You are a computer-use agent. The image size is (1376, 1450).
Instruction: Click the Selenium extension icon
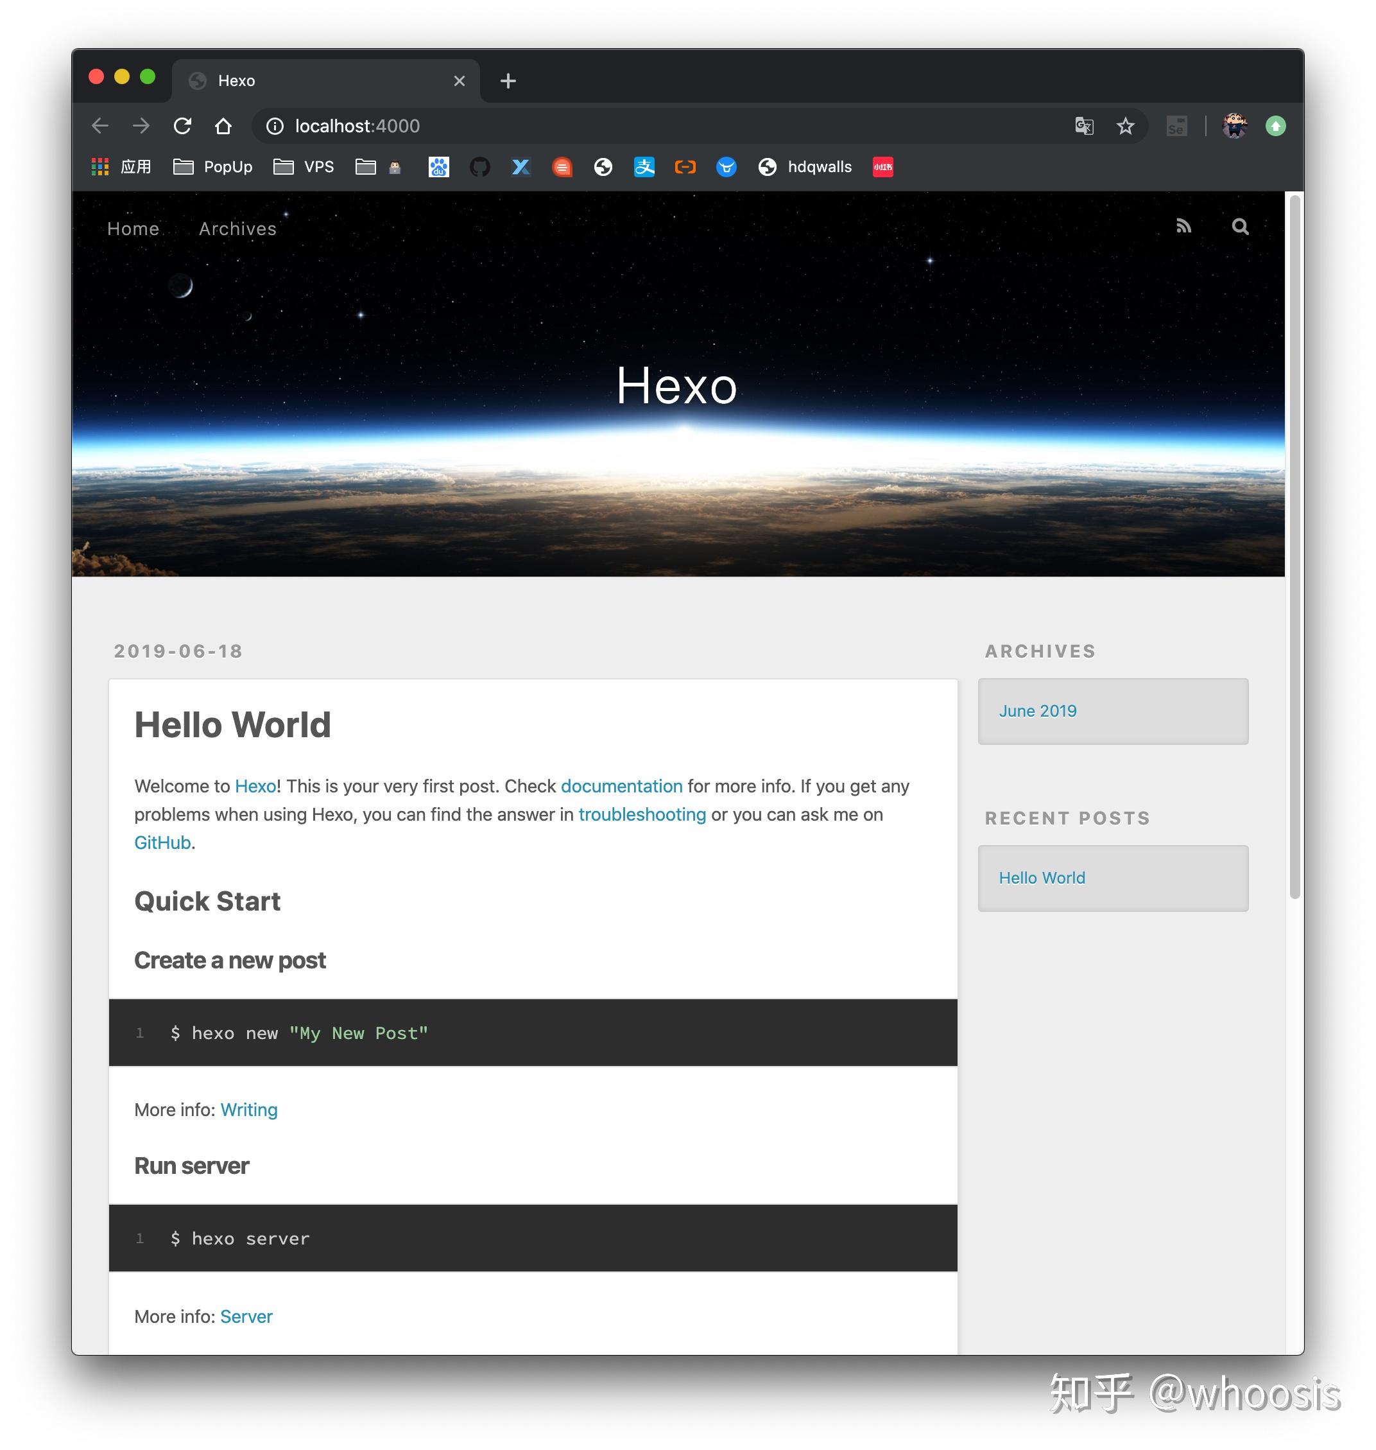(x=1176, y=125)
